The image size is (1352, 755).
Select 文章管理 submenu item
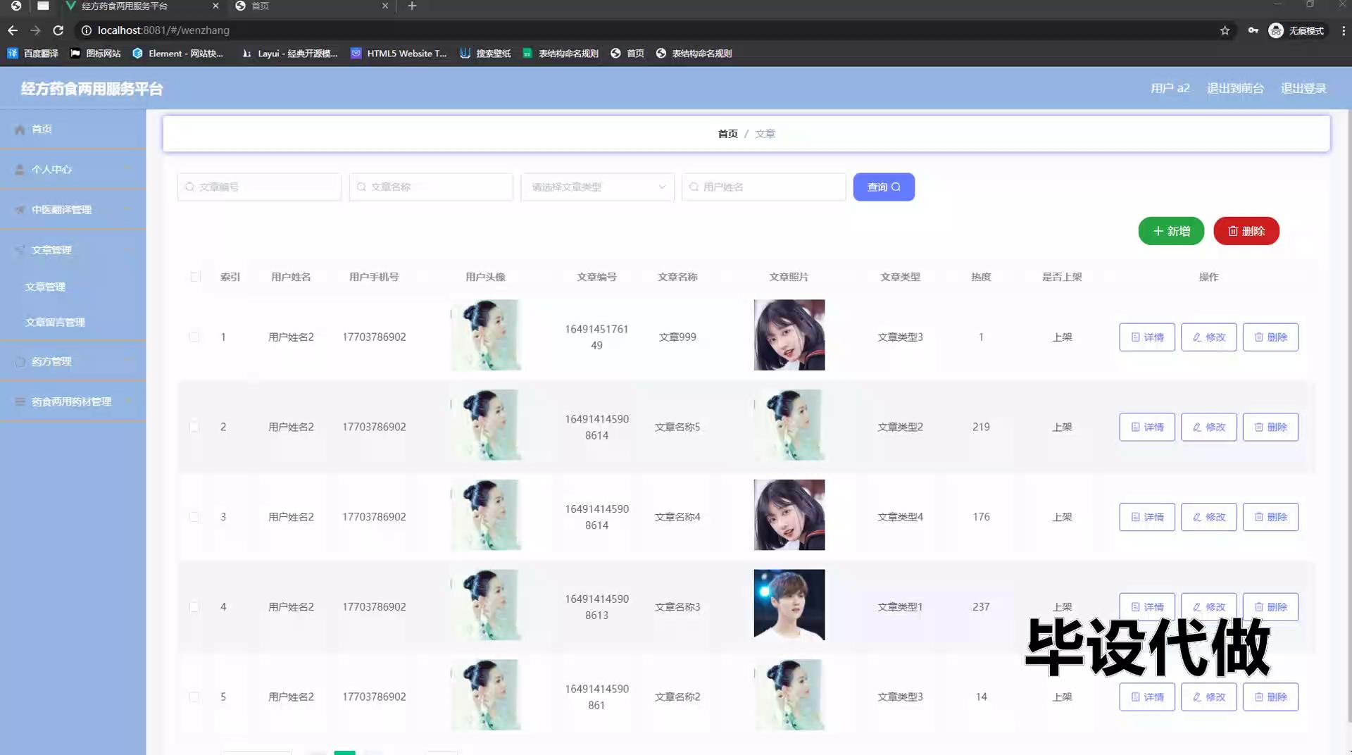[x=45, y=287]
